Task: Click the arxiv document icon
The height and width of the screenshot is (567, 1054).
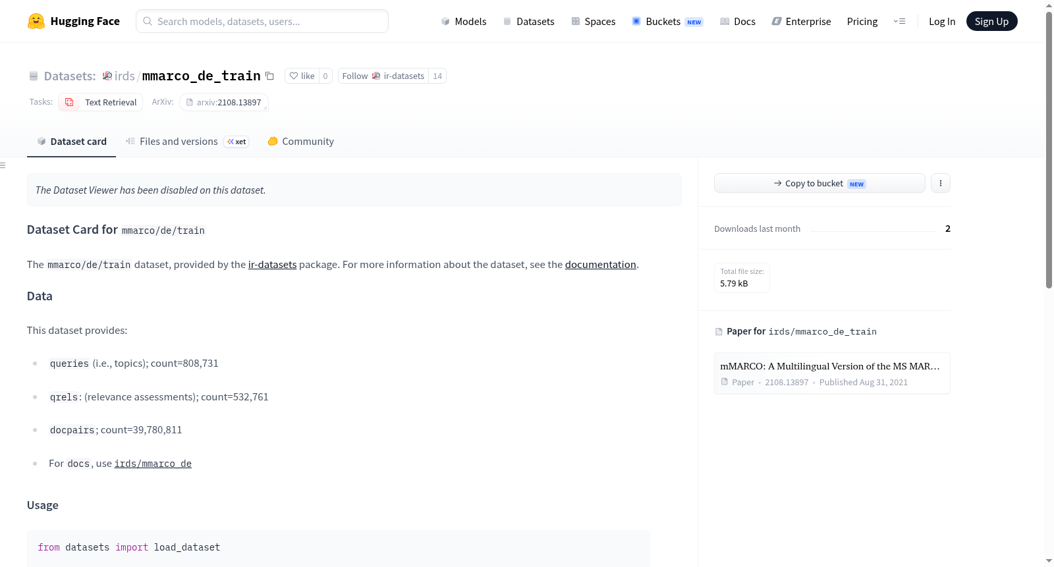Action: (x=190, y=102)
